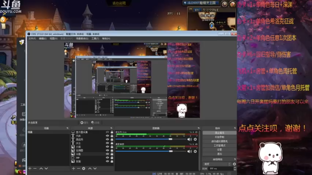Move selected source down in list
Image resolution: width=312 pixels, height=175 pixels.
coord(95,168)
